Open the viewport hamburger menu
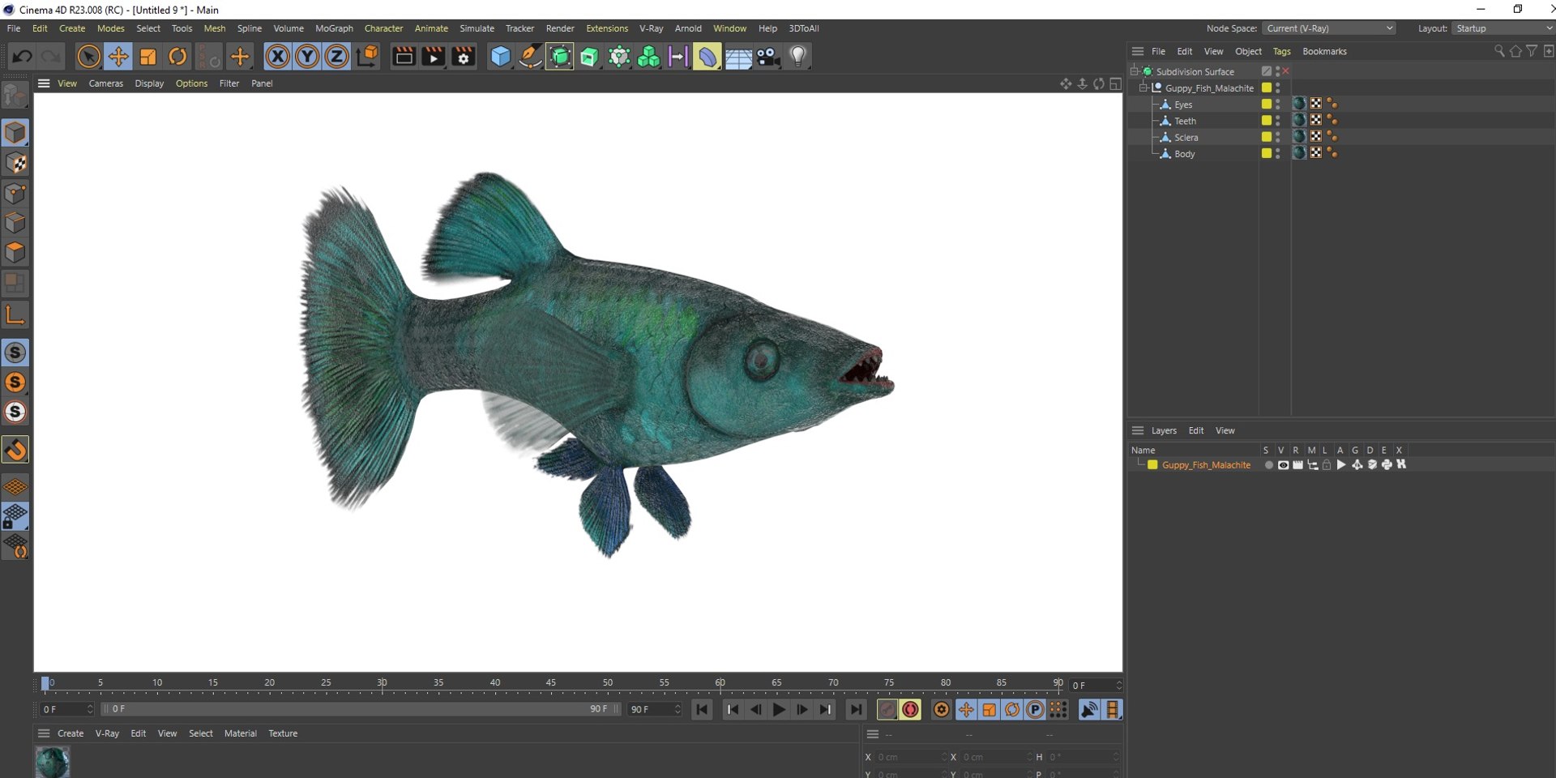The height and width of the screenshot is (778, 1556). pos(44,83)
